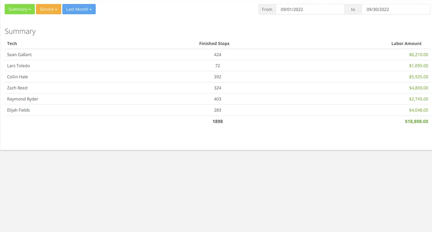Click the 283 finished stops value

click(x=217, y=110)
